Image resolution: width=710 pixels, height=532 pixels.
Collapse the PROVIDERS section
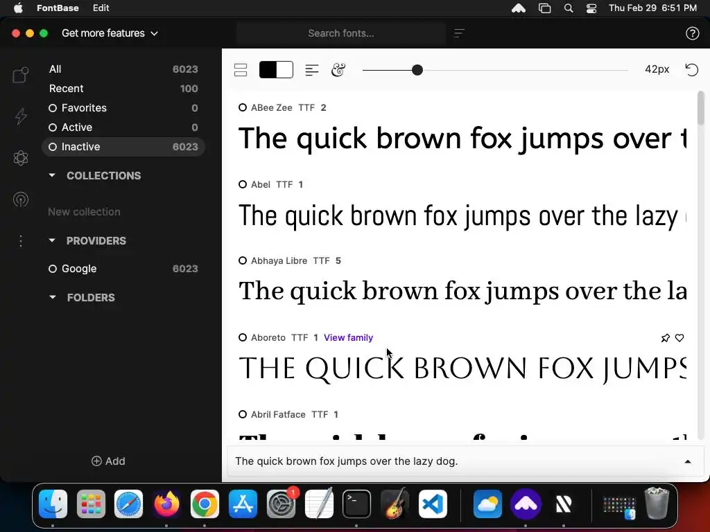point(52,240)
